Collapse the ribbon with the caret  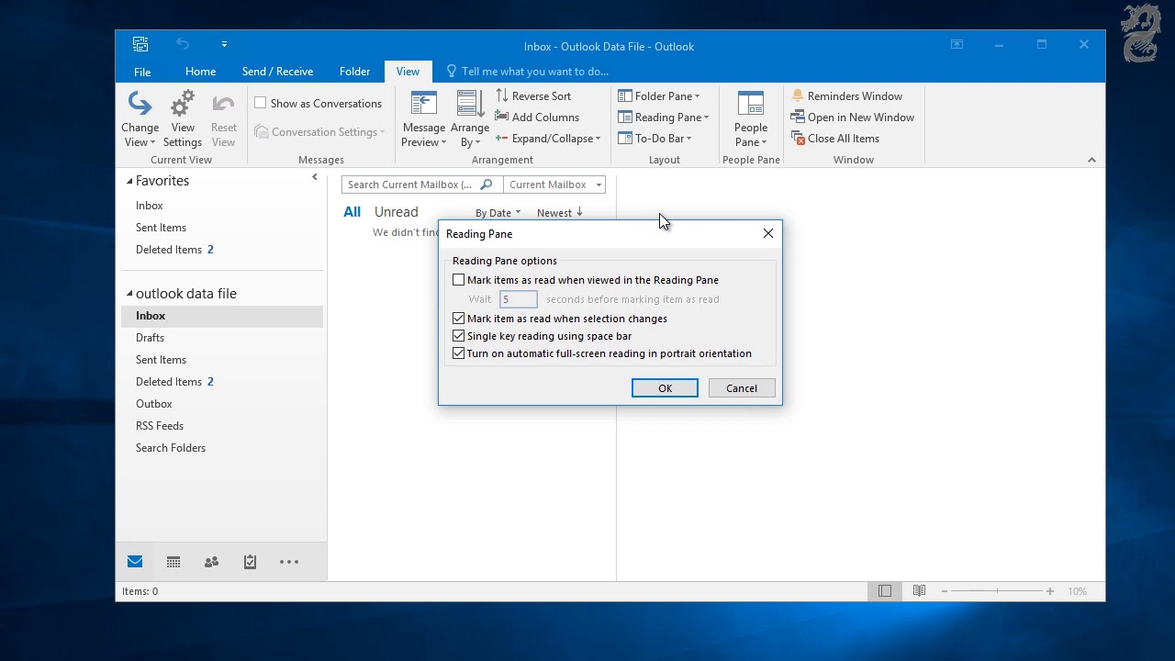(x=1091, y=160)
